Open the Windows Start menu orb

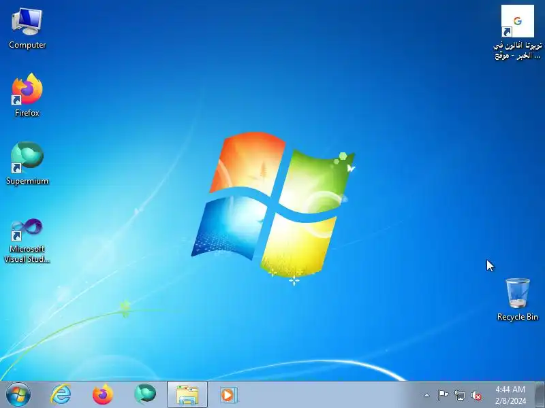coord(18,395)
